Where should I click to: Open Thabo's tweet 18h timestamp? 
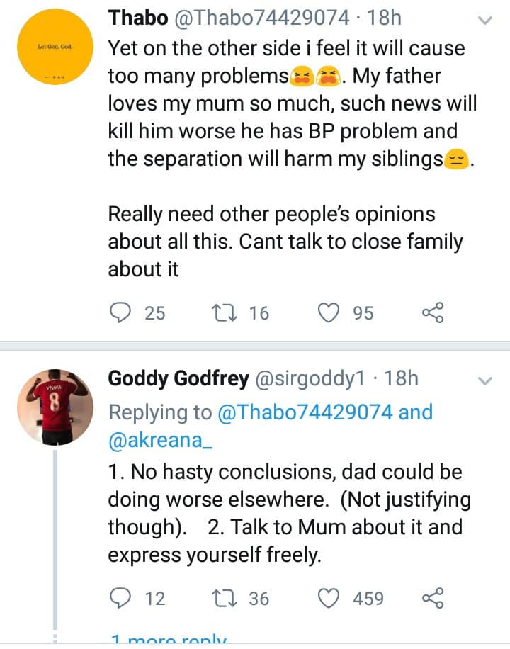(x=385, y=17)
